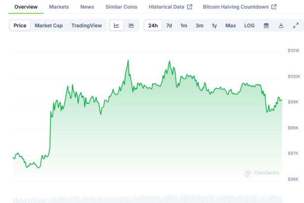
Task: Open the calendar date range picker
Action: click(266, 26)
